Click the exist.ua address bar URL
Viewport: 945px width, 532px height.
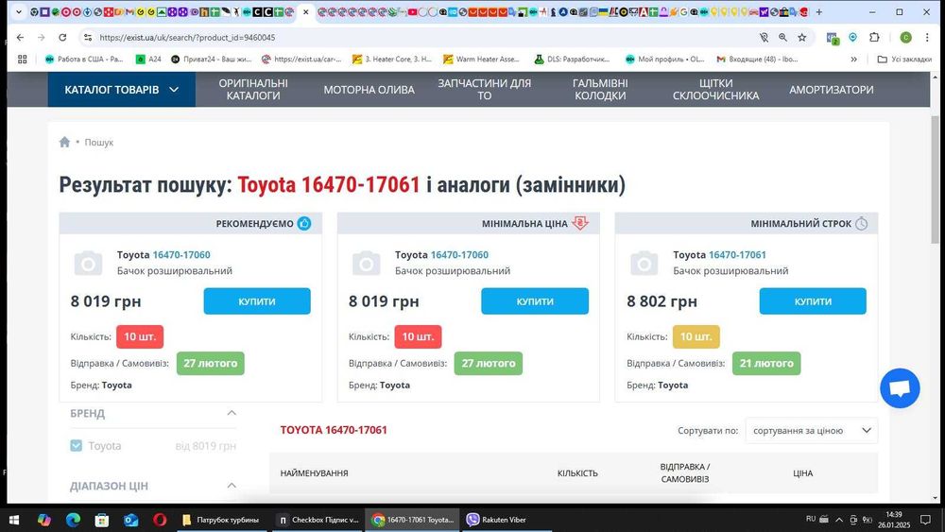(x=187, y=38)
